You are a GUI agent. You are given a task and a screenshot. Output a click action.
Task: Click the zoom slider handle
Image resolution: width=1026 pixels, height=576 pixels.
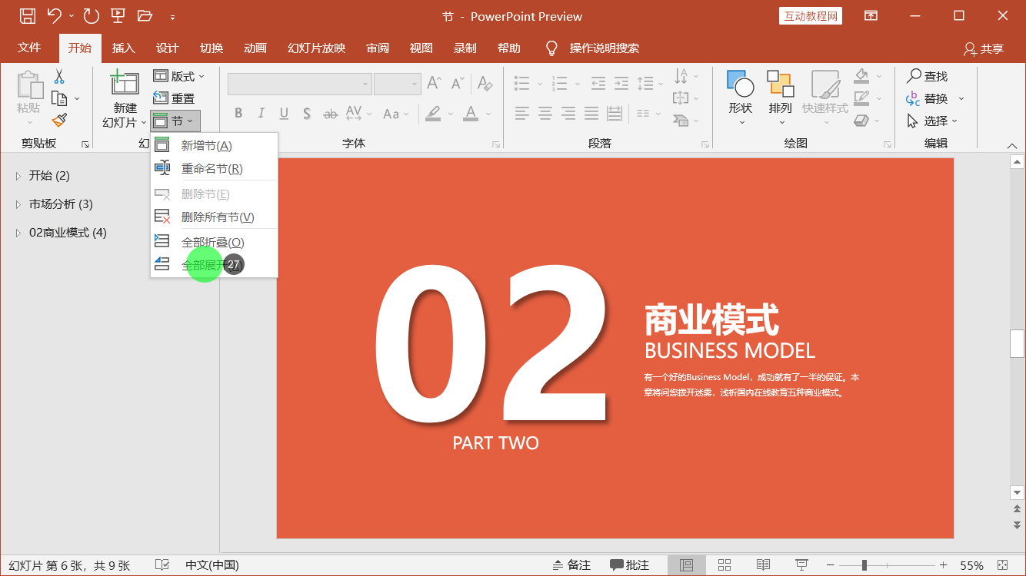click(x=864, y=565)
